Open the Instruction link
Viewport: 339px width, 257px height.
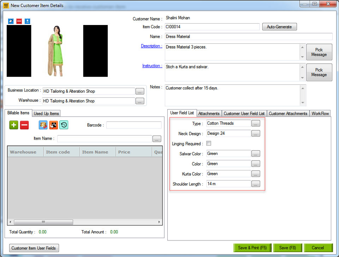(152, 66)
